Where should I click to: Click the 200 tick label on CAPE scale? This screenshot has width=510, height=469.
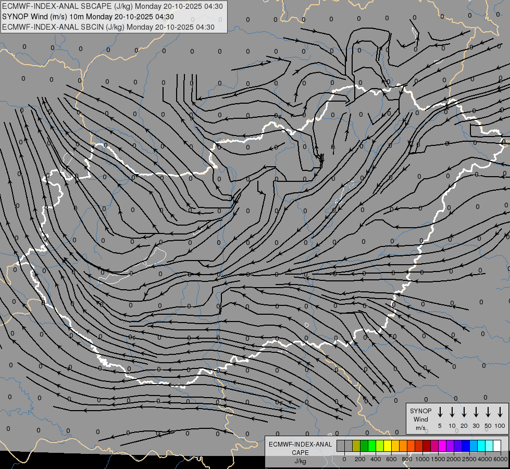[x=360, y=459]
